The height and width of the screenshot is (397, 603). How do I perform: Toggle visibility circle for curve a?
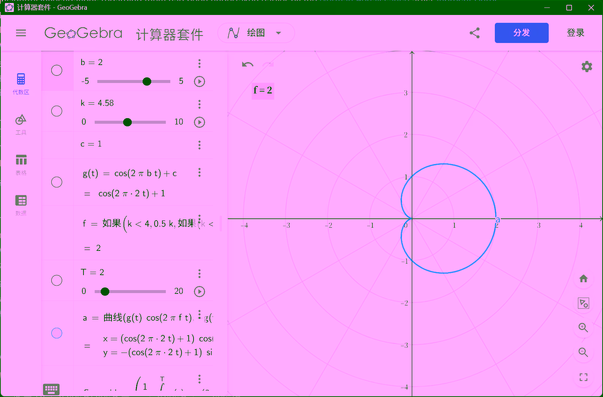pos(57,333)
